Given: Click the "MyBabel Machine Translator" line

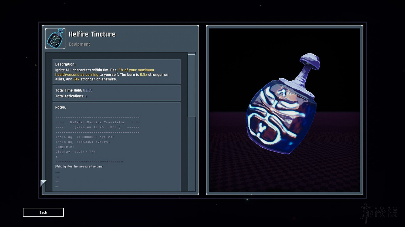Looking at the screenshot, I should point(97,122).
